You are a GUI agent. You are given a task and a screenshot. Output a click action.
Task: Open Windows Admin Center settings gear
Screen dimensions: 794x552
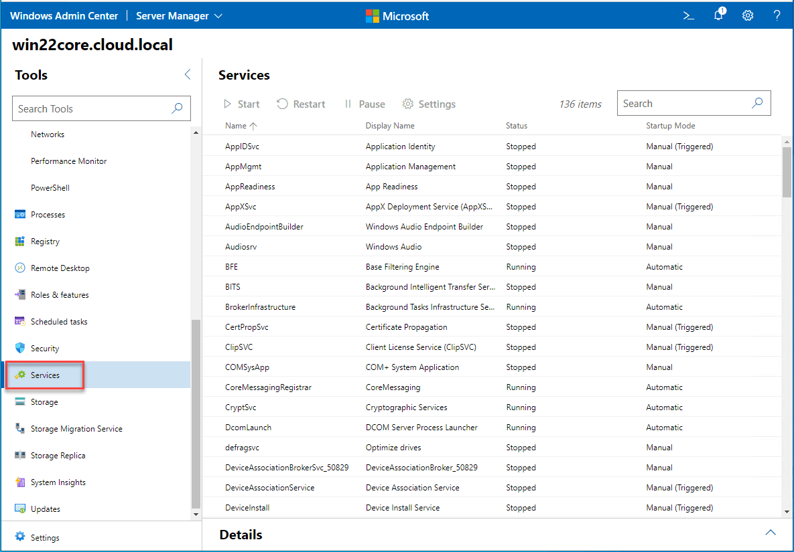(748, 15)
